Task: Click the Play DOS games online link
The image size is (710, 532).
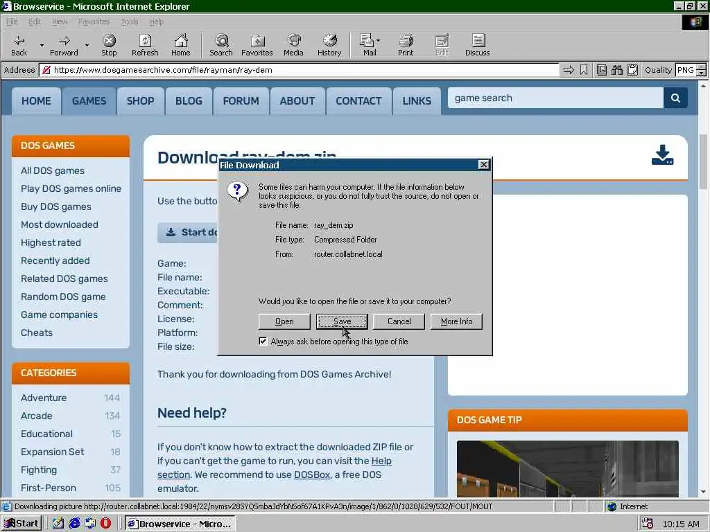Action: tap(71, 188)
